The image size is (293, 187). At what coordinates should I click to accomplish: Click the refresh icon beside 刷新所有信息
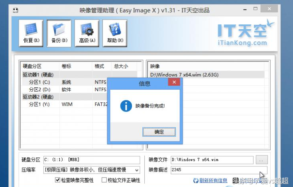coord(196,181)
